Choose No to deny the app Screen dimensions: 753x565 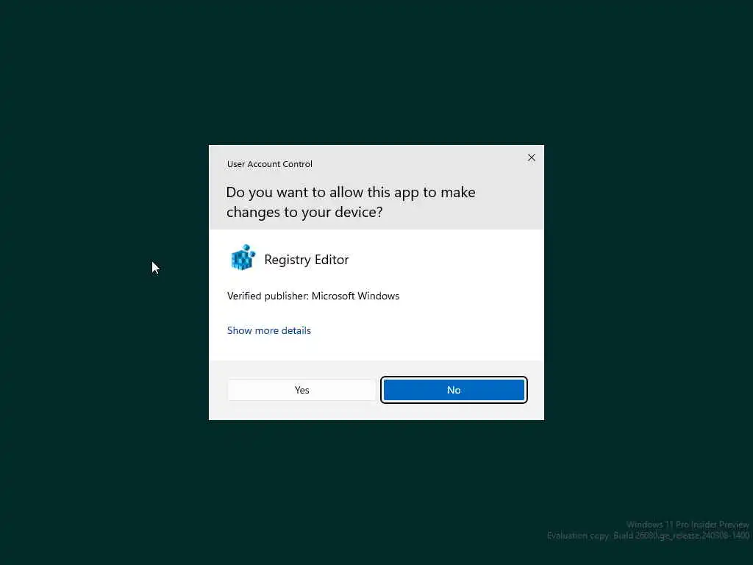click(x=454, y=390)
